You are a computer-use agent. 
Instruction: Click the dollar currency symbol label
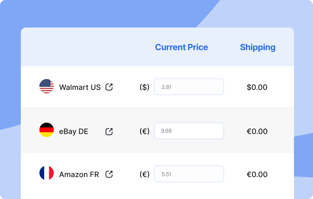pyautogui.click(x=144, y=87)
